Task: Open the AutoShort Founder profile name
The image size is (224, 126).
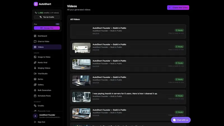Action: [47, 115]
